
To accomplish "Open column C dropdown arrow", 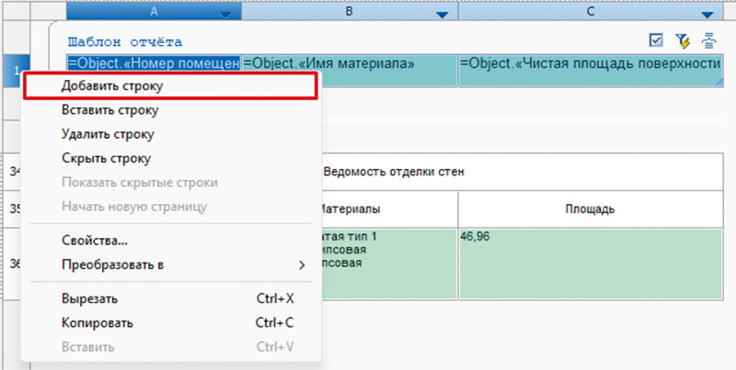I will [x=707, y=13].
